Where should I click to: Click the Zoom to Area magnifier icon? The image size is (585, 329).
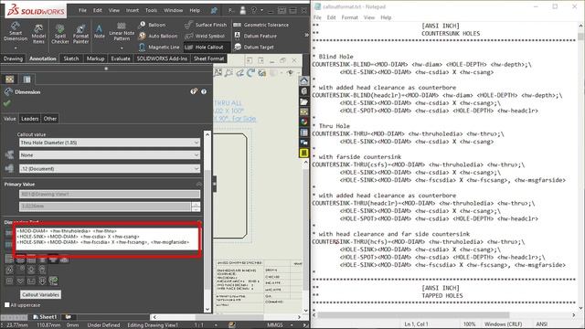pos(229,73)
